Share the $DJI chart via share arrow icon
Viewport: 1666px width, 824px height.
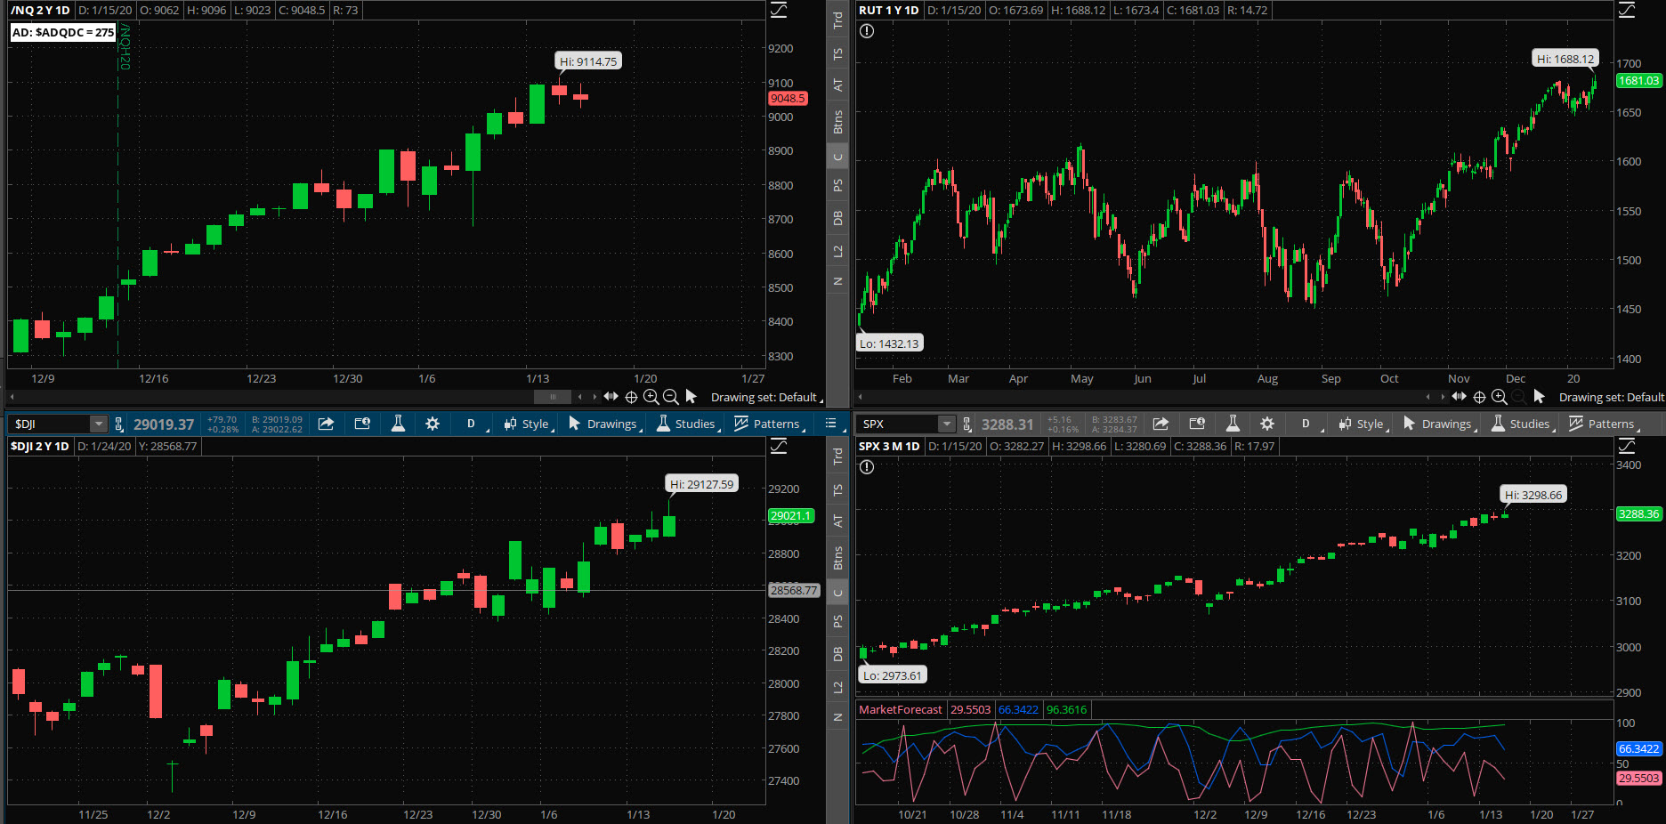(x=326, y=424)
